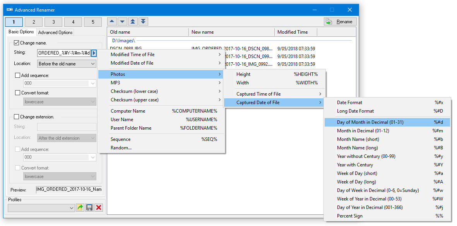Open the Profiles dropdown

tap(41, 208)
